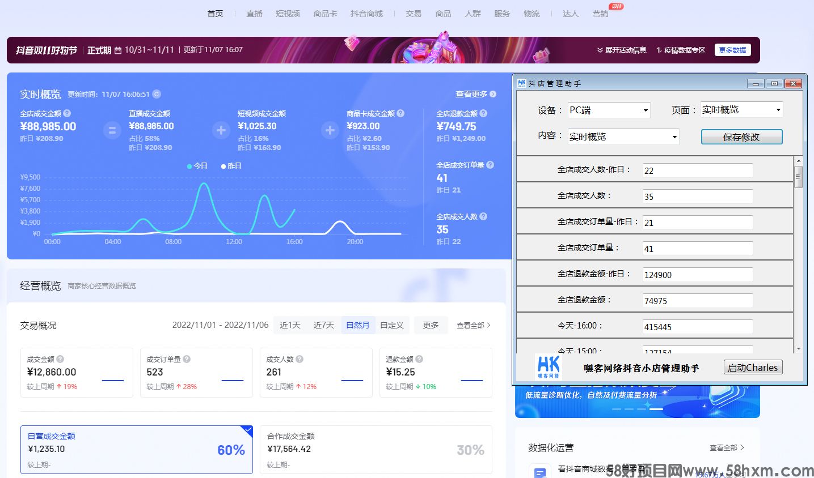Image resolution: width=814 pixels, height=478 pixels.
Task: Click assistant list scrollbar thumb
Action: point(799,177)
